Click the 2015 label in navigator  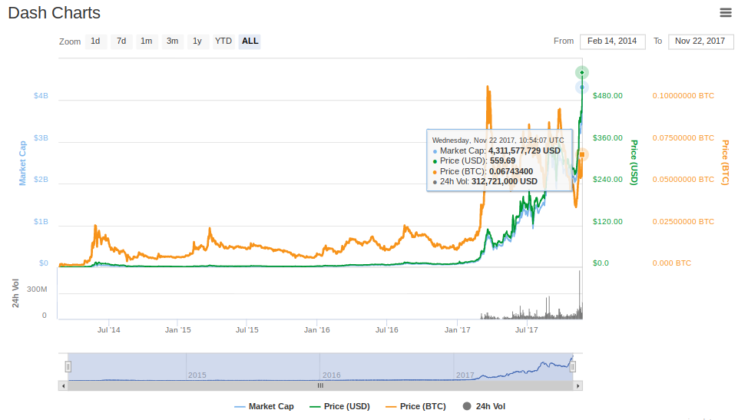point(197,375)
